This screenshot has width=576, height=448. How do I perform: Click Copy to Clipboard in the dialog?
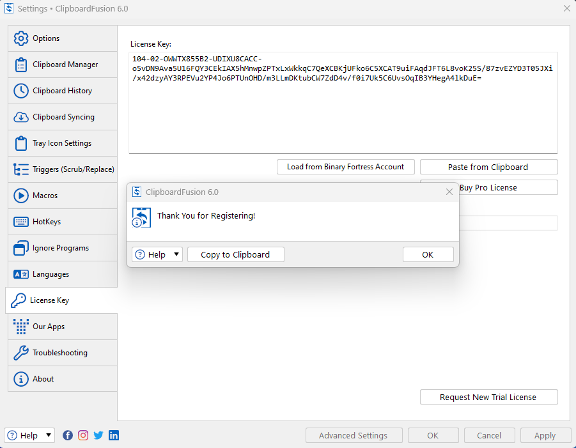236,254
